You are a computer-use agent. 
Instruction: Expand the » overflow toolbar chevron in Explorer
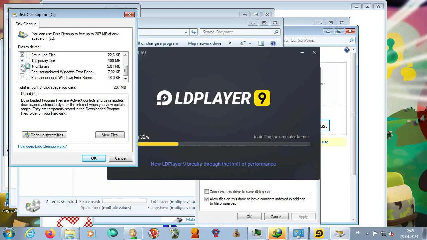click(230, 43)
